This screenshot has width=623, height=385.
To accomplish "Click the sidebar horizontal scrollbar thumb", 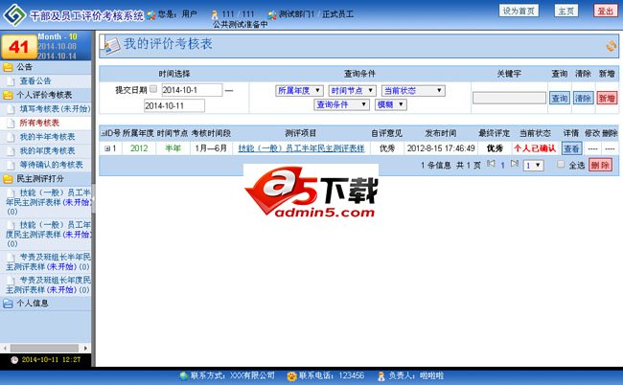I will tap(44, 348).
